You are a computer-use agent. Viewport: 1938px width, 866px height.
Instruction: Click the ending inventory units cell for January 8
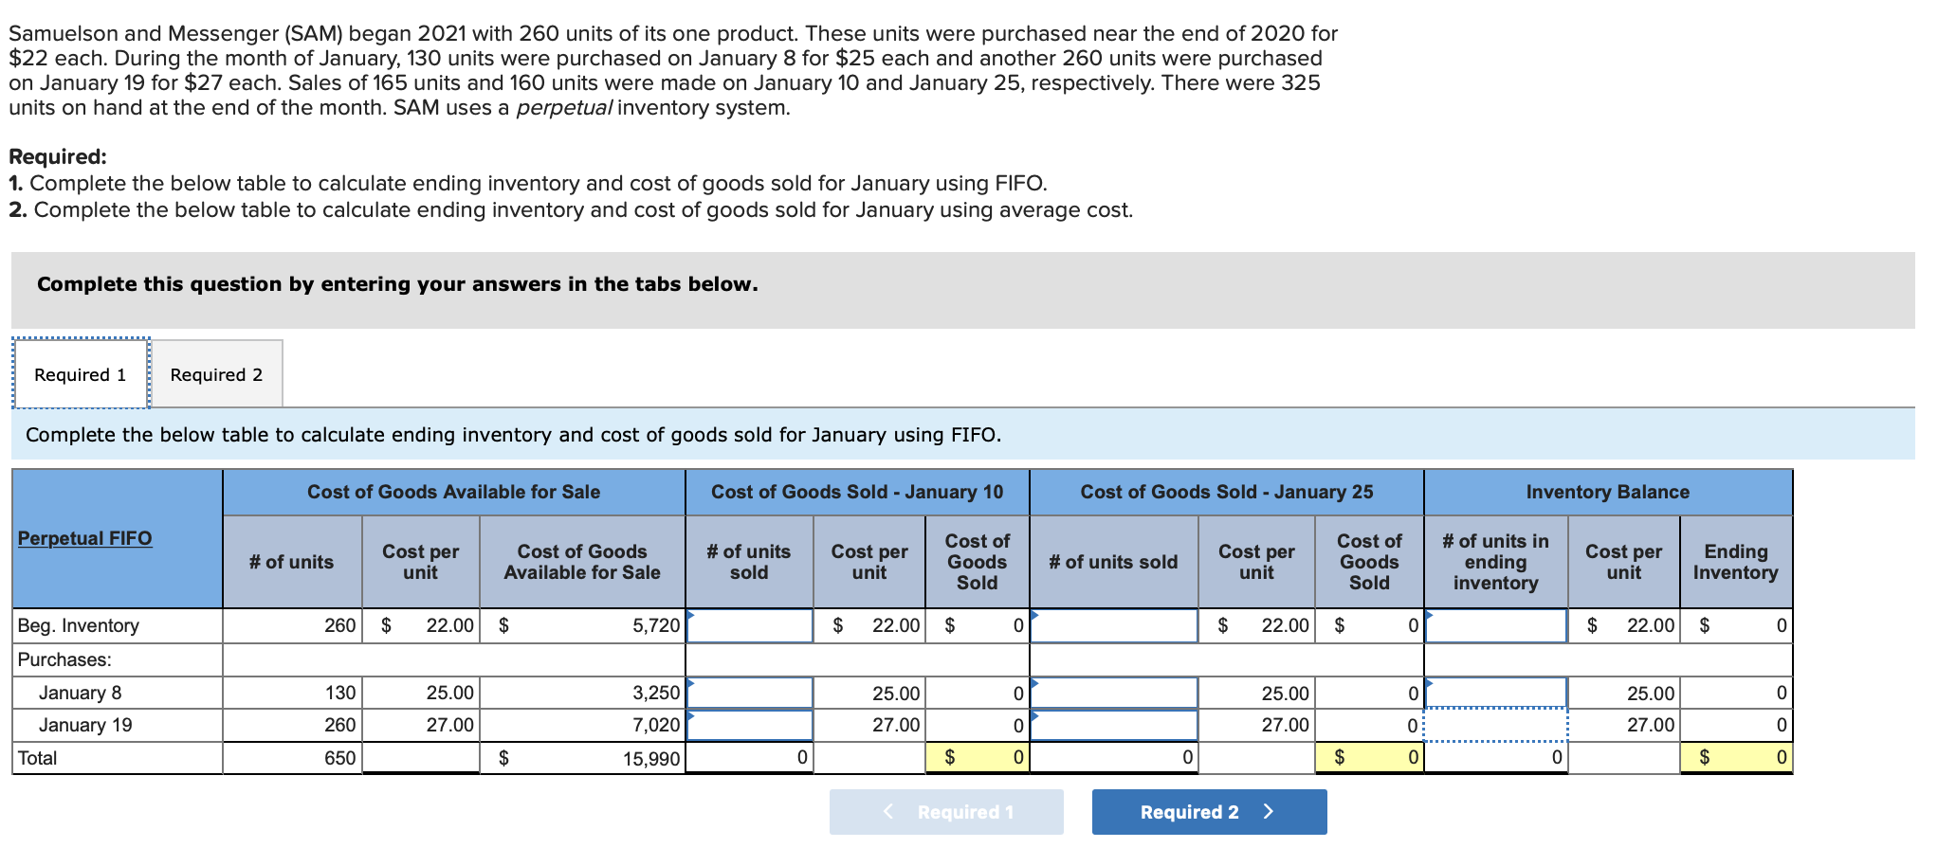[x=1495, y=692]
